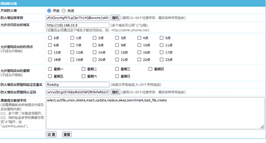
Task: Enable the 20点 login time checkbox
Action: (x=95, y=60)
